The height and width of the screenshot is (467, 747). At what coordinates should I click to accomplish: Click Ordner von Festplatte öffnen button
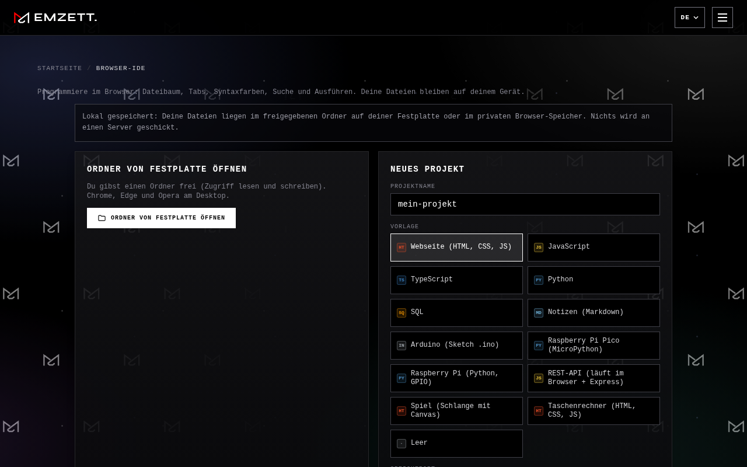(x=161, y=218)
